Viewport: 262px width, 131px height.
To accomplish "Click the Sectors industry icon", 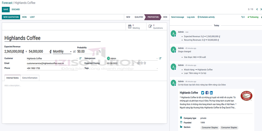I will (181, 127).
